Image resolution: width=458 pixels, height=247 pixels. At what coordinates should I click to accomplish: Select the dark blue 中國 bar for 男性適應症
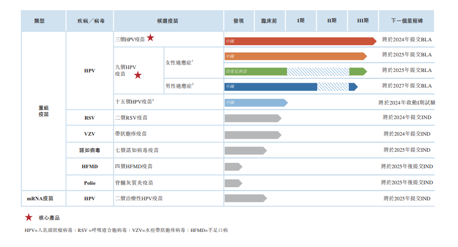click(270, 87)
